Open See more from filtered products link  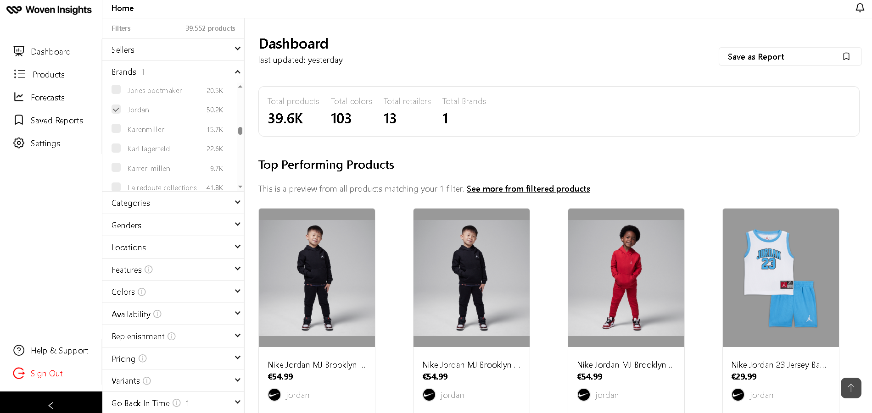[x=528, y=189]
